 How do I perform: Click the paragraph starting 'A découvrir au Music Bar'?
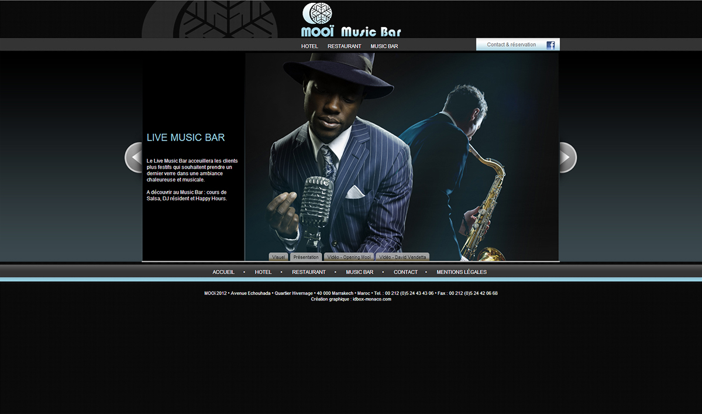click(187, 196)
